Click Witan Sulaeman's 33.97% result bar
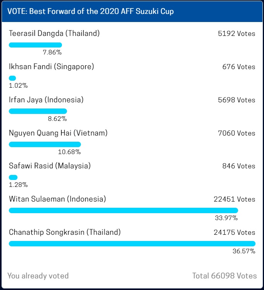Screen dimensions: 264x290 click(x=123, y=210)
